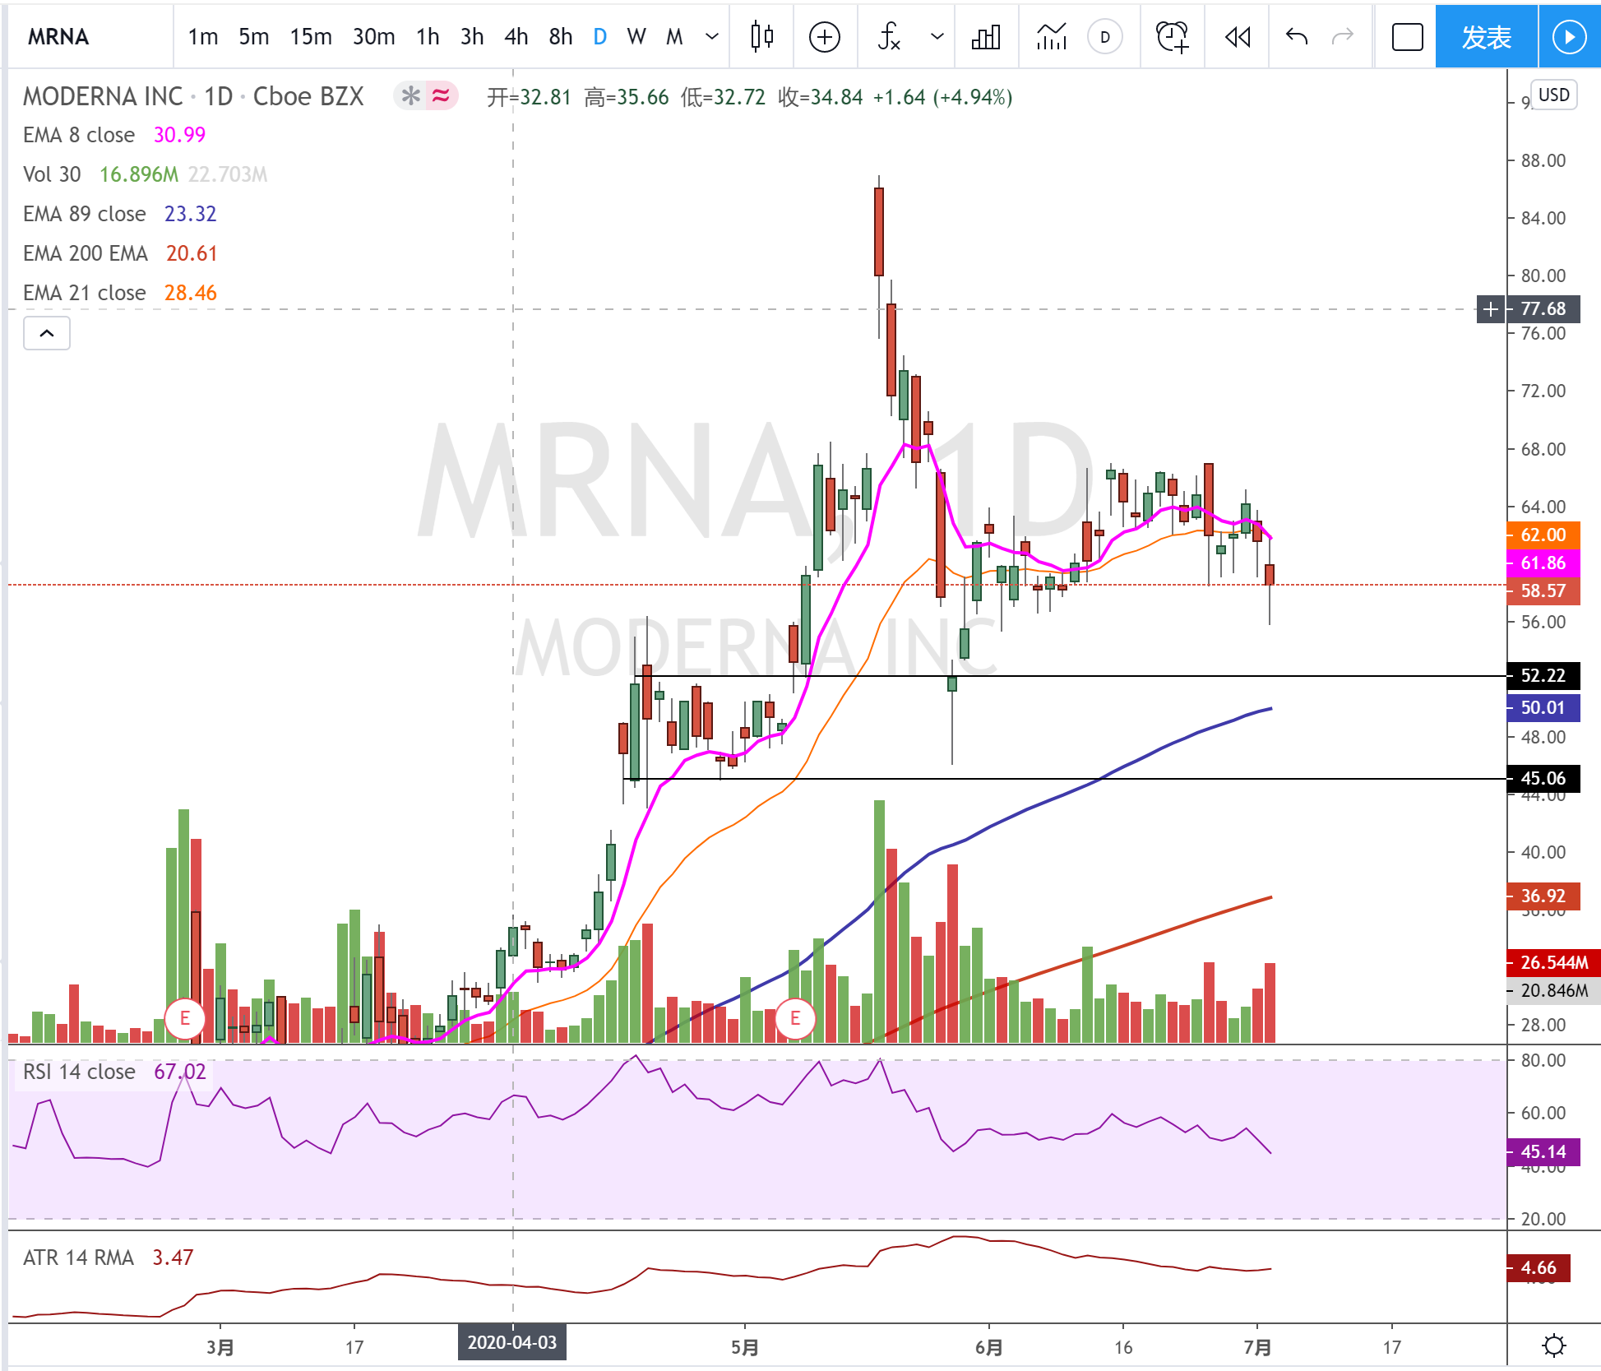Toggle the D button beside strategy icon
Image resolution: width=1601 pixels, height=1371 pixels.
(x=1104, y=37)
